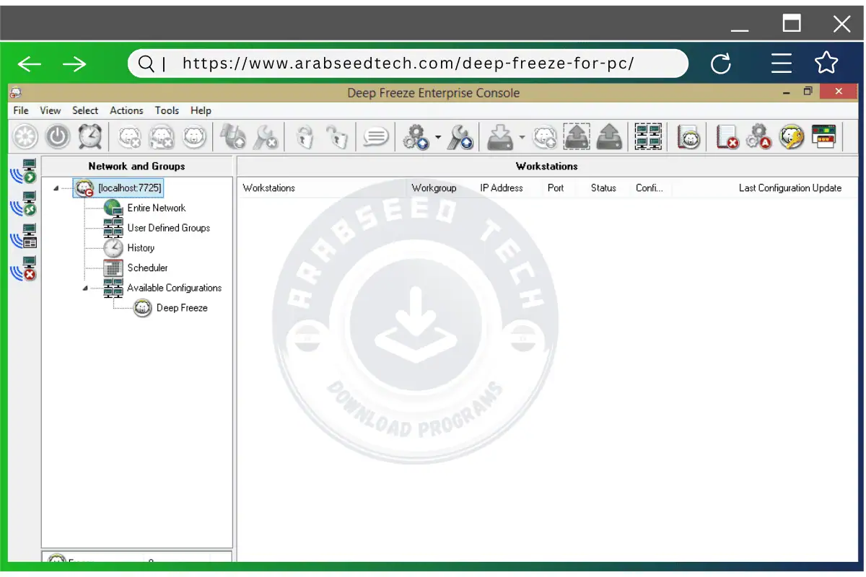Open the Actions menu

(x=126, y=110)
